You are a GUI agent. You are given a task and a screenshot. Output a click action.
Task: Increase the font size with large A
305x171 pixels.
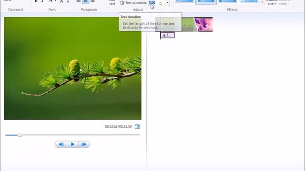(61, 1)
